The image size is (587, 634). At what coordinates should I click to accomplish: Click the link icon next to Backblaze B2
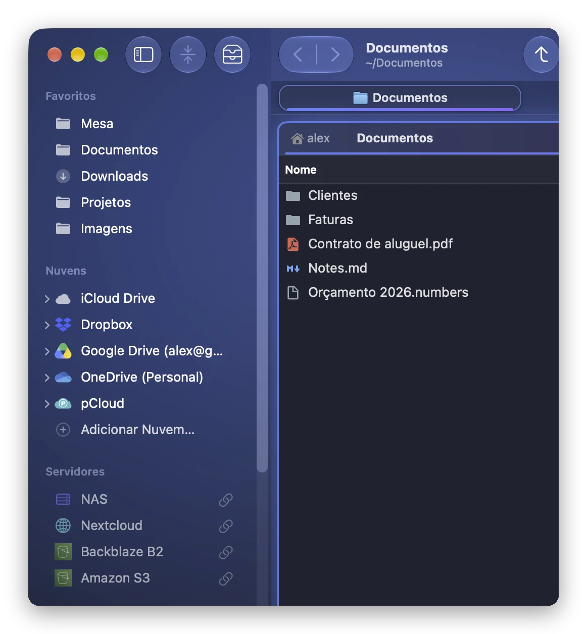point(226,552)
